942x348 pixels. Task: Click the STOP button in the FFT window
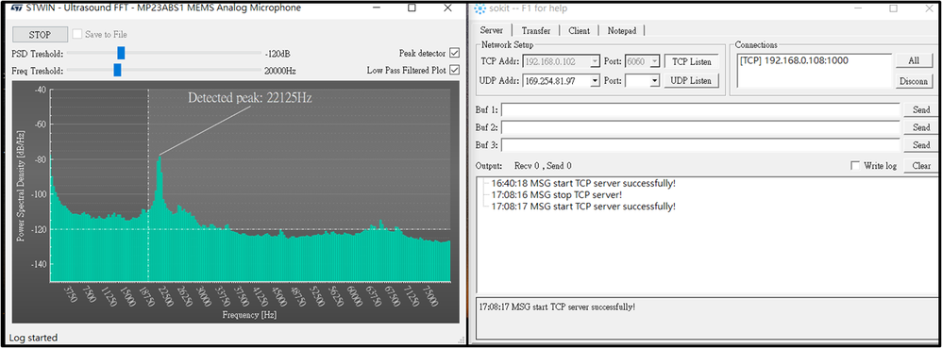click(40, 34)
